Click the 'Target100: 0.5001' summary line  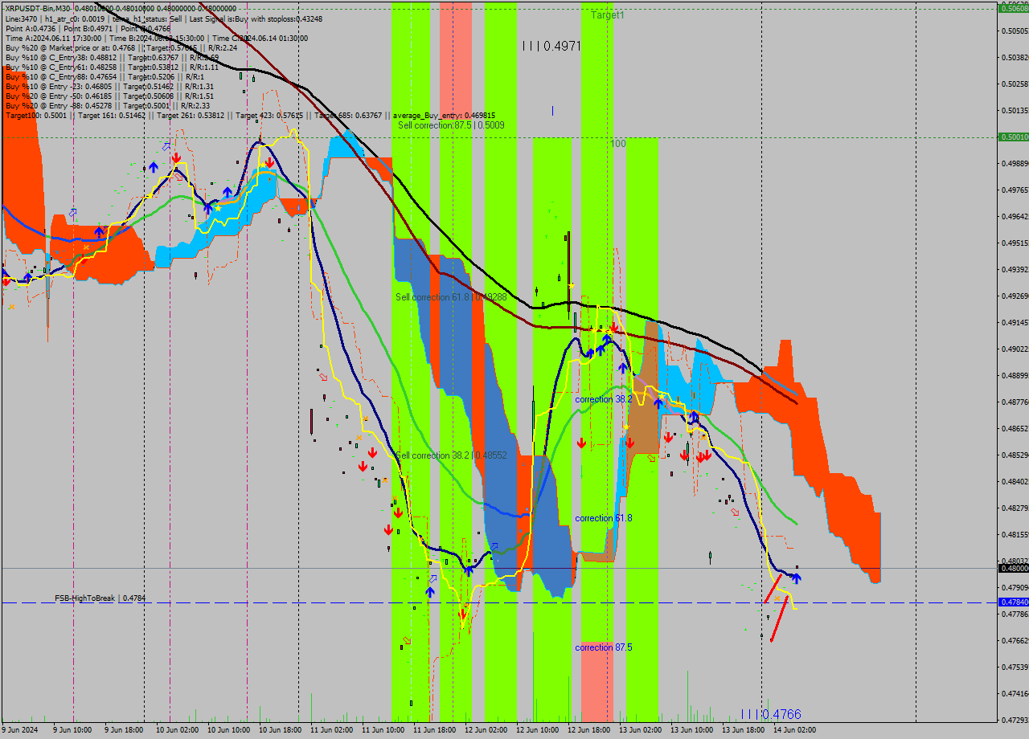pos(250,116)
